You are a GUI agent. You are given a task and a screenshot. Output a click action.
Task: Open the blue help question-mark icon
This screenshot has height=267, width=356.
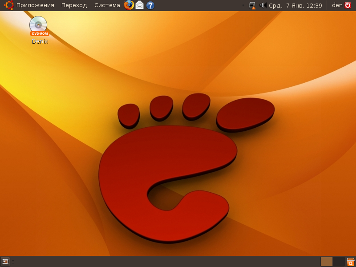click(x=150, y=5)
